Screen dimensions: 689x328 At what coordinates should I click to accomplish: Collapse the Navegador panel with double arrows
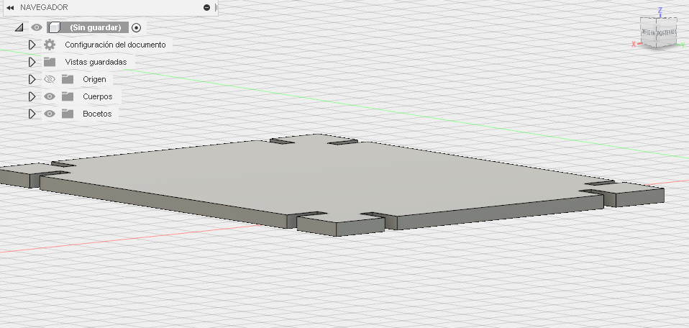tap(10, 7)
